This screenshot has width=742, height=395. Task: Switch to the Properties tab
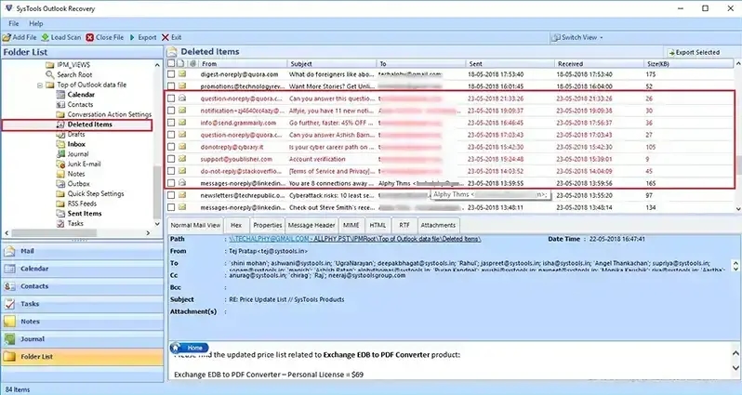click(x=268, y=225)
